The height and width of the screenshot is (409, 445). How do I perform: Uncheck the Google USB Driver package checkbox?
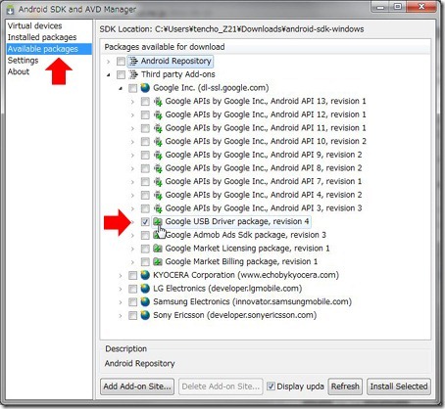pos(145,222)
